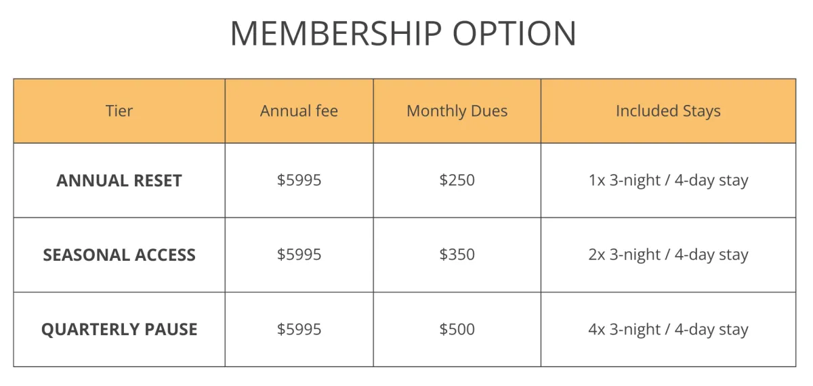Viewport: 813px width, 386px height.
Task: Click Annual Reset's $5995 annual fee
Action: tap(299, 181)
